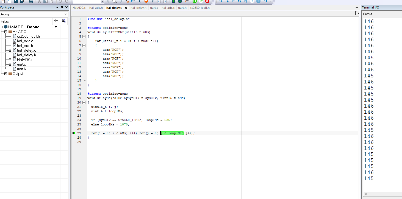The image size is (402, 199).
Task: Select hal_delay.h in the workspace tree
Action: [x=26, y=55]
